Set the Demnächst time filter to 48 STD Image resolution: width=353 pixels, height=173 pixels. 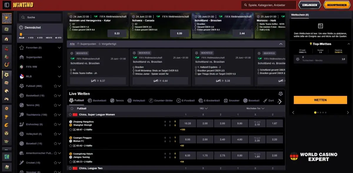(58, 38)
